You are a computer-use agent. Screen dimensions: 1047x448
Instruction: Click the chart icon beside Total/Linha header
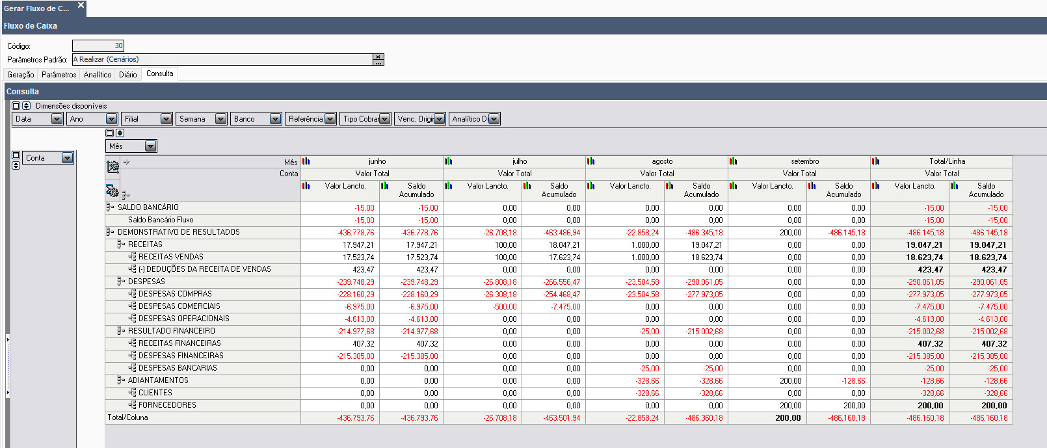pyautogui.click(x=875, y=161)
